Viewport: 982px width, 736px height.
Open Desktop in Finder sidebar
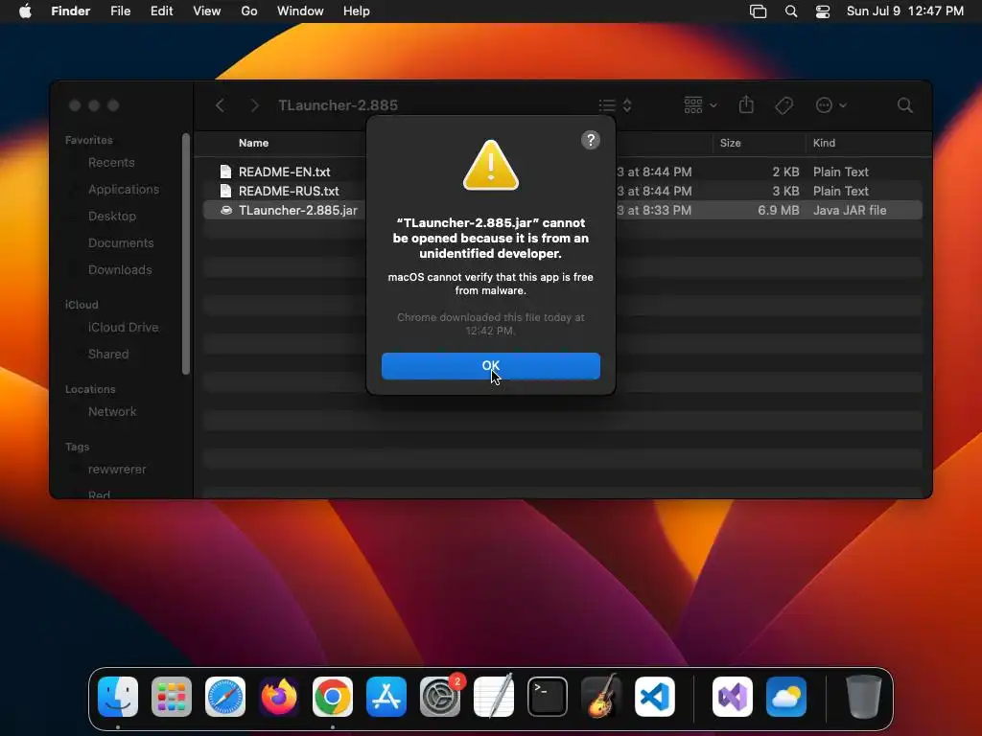pyautogui.click(x=111, y=216)
